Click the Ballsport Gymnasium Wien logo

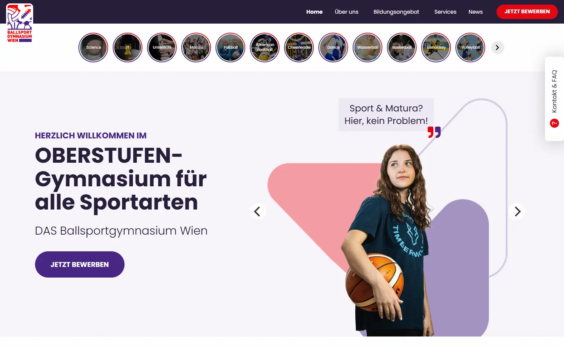19,23
